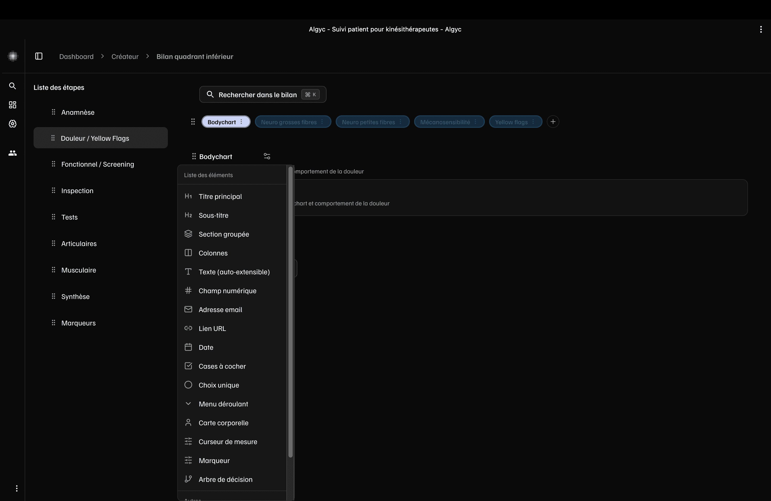
Task: Click the plus icon to add tab
Action: coord(553,122)
